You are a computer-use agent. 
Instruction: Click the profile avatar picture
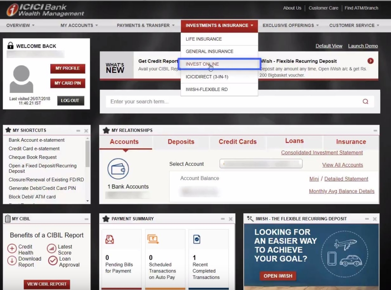(21, 79)
